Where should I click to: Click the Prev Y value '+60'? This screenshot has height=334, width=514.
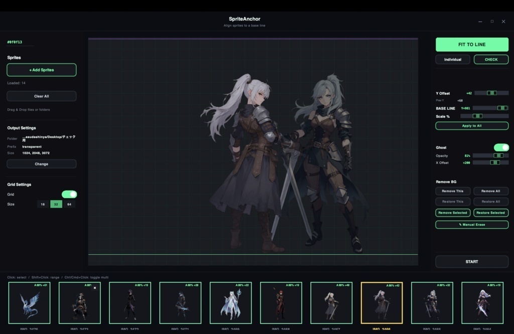coord(460,100)
